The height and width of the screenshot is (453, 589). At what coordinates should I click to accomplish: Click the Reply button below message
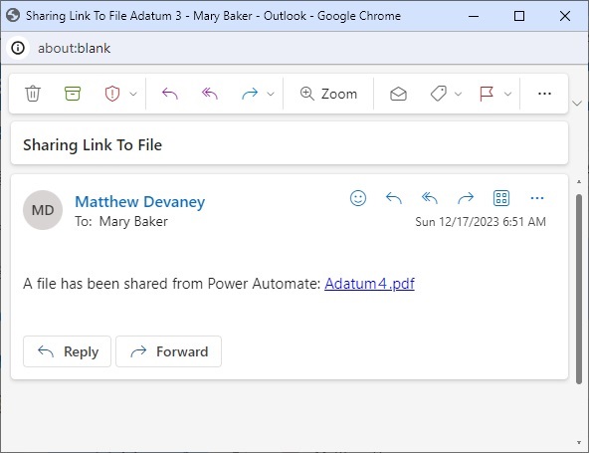[x=67, y=351]
